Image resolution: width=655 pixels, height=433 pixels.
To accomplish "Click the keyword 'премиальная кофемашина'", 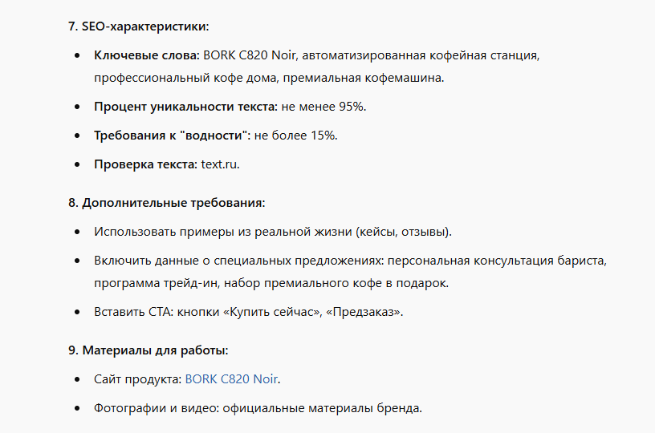I will point(362,78).
